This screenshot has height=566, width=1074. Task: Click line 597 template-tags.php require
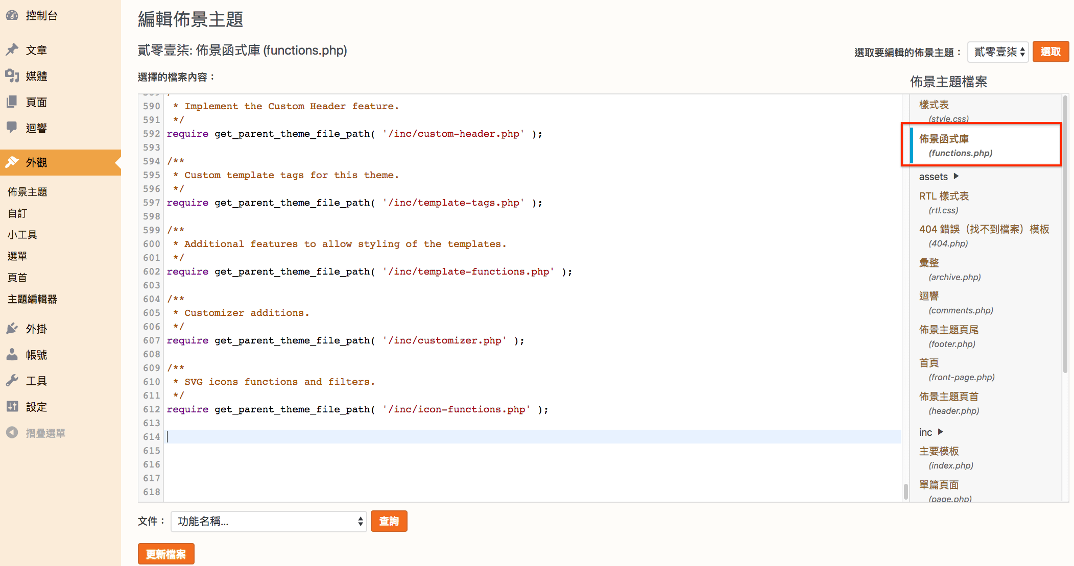354,203
